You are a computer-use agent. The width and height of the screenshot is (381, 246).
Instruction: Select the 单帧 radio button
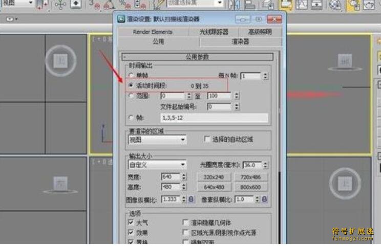(x=131, y=75)
